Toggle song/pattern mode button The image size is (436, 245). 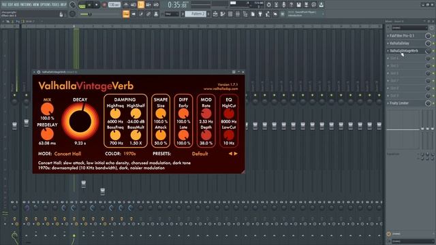(82, 5)
